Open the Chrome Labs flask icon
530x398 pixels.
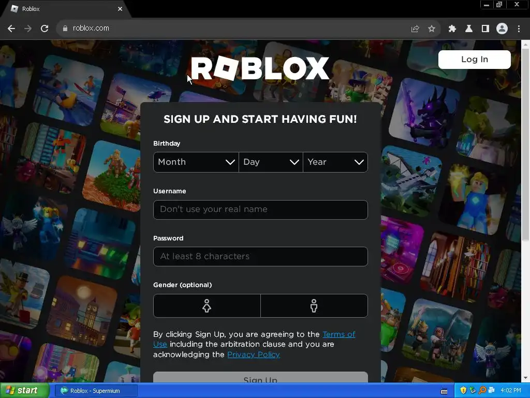click(468, 29)
